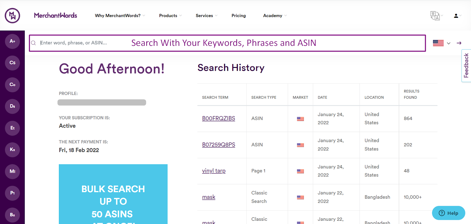Click the Results Found column header
Image resolution: width=471 pixels, height=224 pixels.
[412, 94]
